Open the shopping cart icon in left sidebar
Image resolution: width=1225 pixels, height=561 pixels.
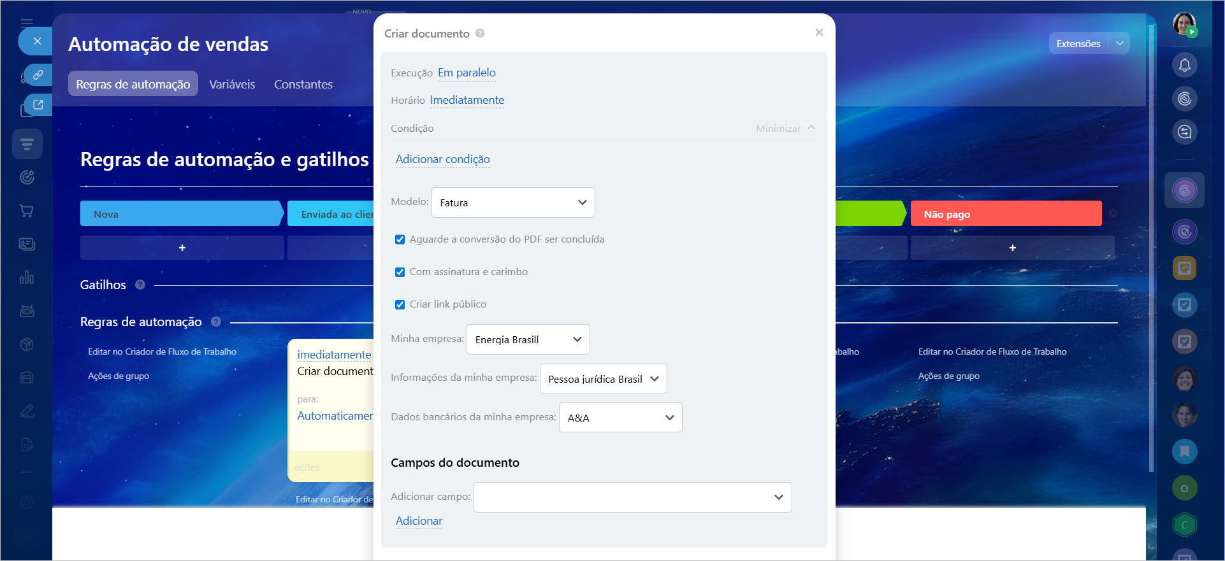pos(27,211)
